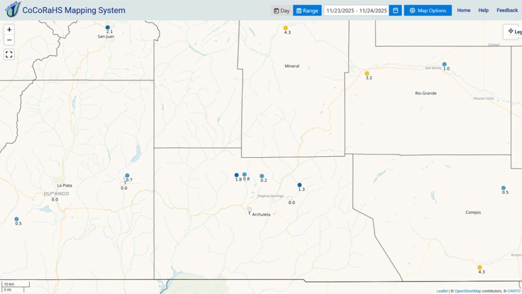The image size is (522, 294).
Task: Zoom out the map with minus button
Action: pyautogui.click(x=9, y=40)
